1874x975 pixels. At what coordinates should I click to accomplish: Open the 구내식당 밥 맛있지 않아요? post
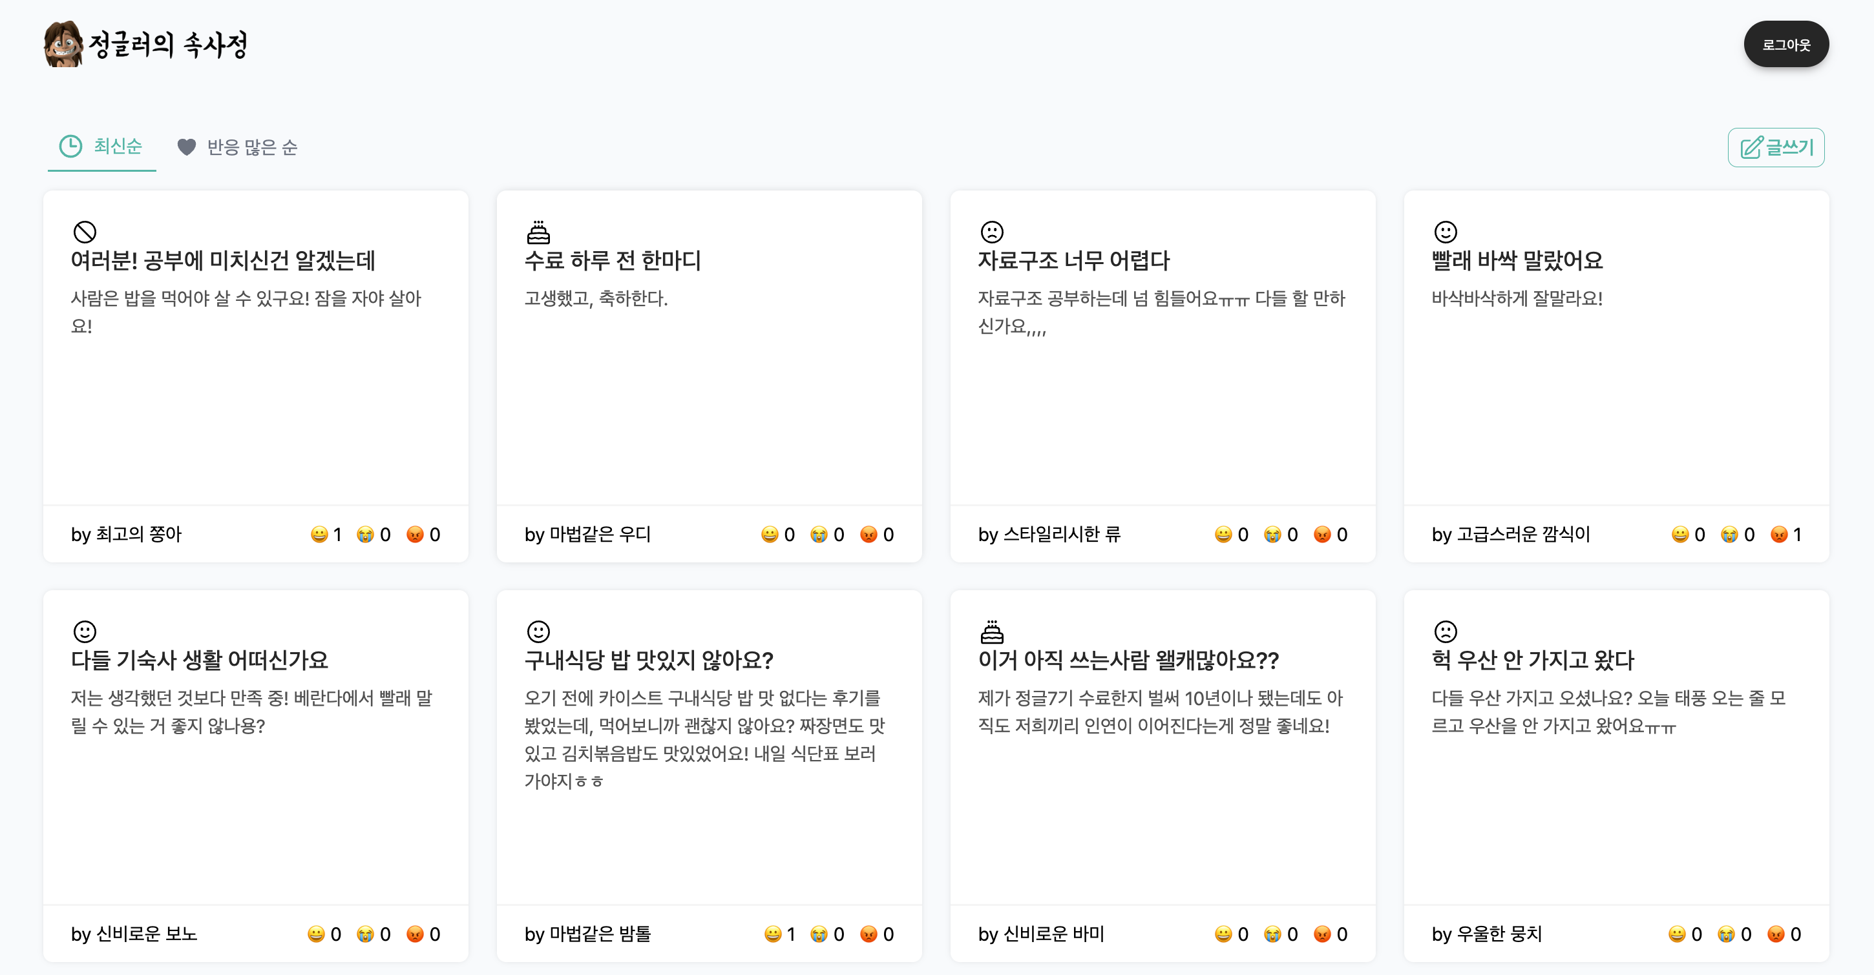click(x=648, y=660)
